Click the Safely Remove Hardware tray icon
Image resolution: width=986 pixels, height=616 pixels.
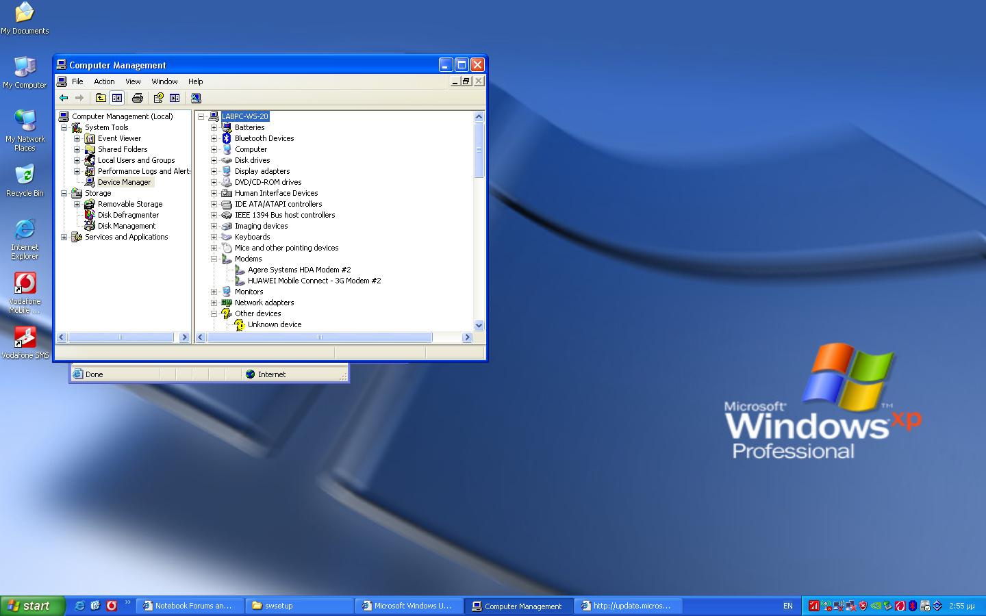(x=887, y=606)
